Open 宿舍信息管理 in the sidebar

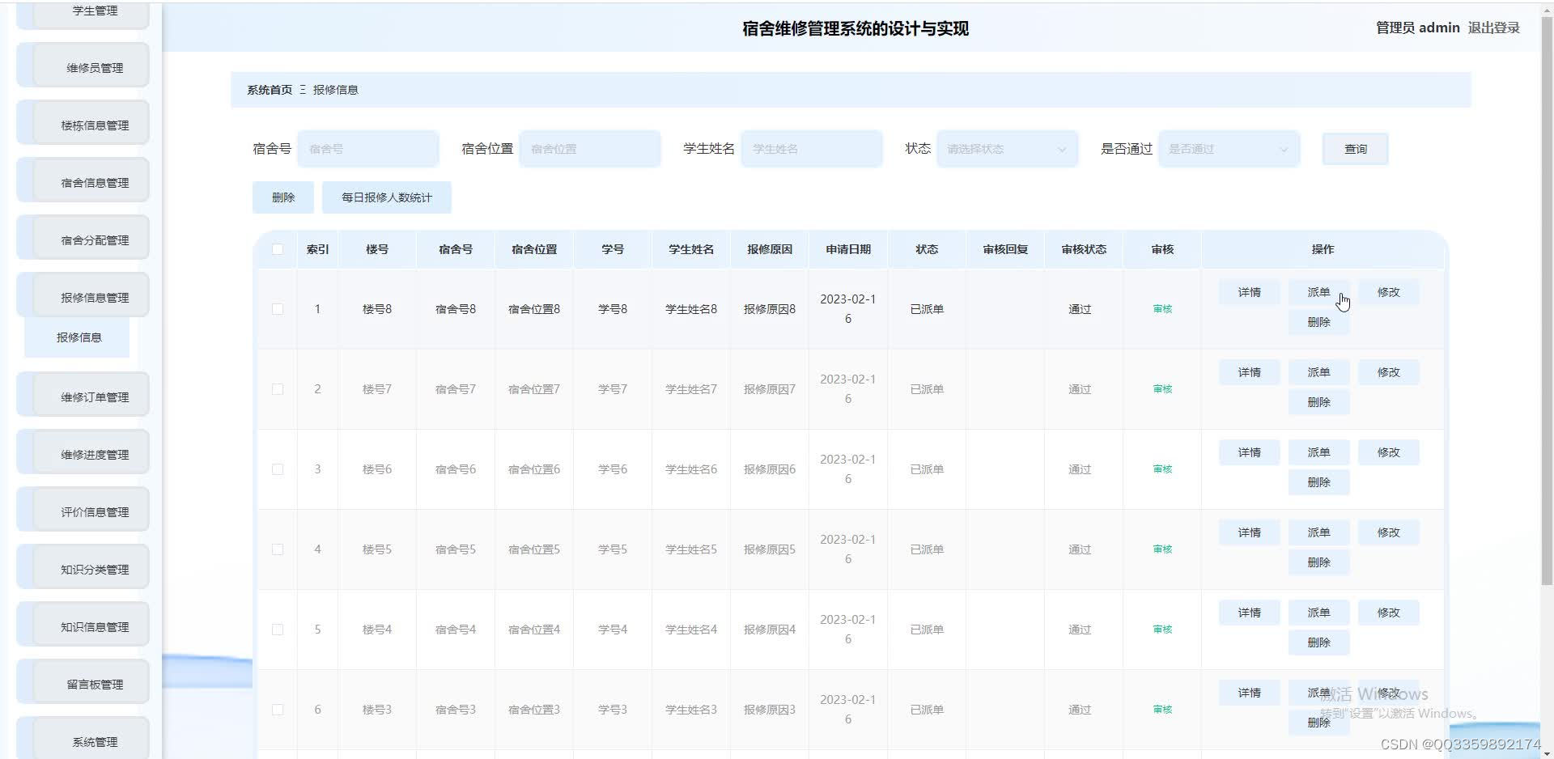83,180
